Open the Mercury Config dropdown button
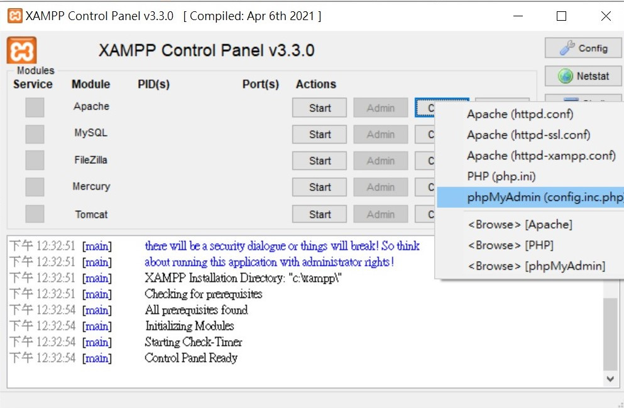The height and width of the screenshot is (408, 624). click(x=425, y=187)
